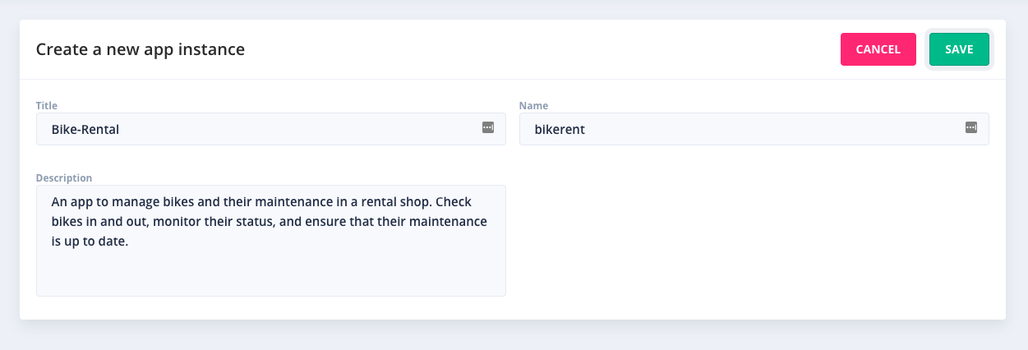Screen dimensions: 1028x350
Task: Focus the Name input field
Action: tap(754, 129)
